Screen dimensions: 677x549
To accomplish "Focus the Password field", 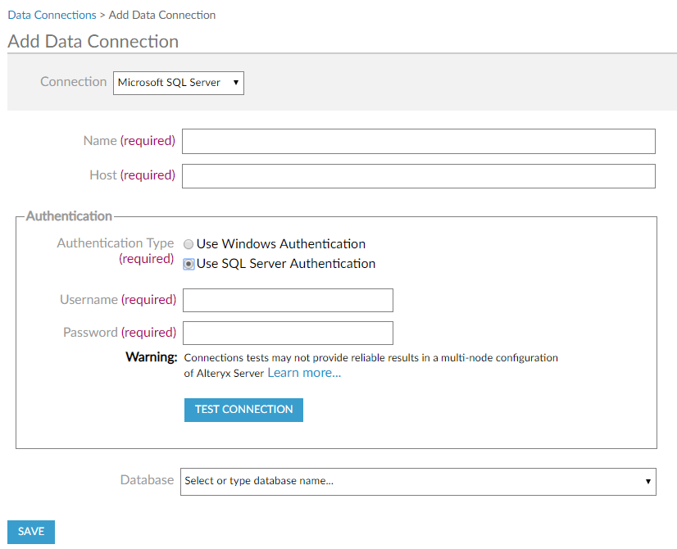I will point(288,333).
